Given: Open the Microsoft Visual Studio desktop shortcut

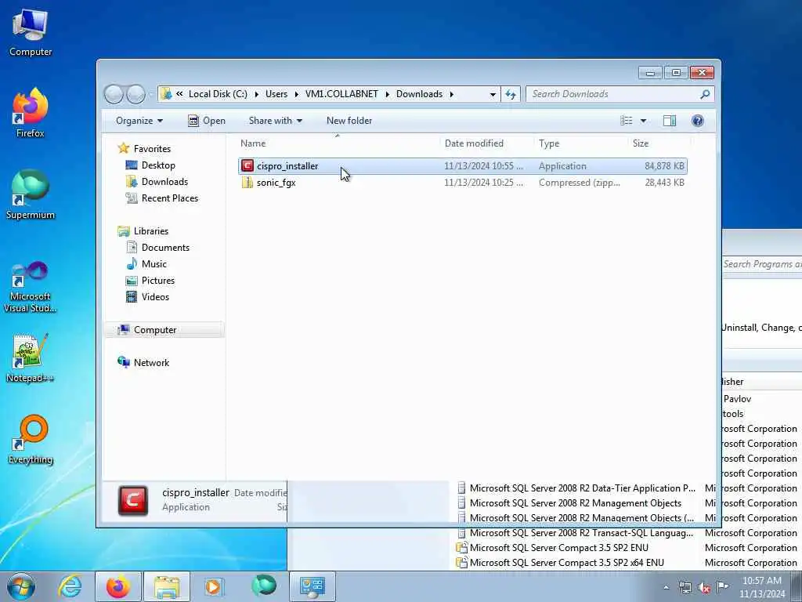Looking at the screenshot, I should point(31,287).
